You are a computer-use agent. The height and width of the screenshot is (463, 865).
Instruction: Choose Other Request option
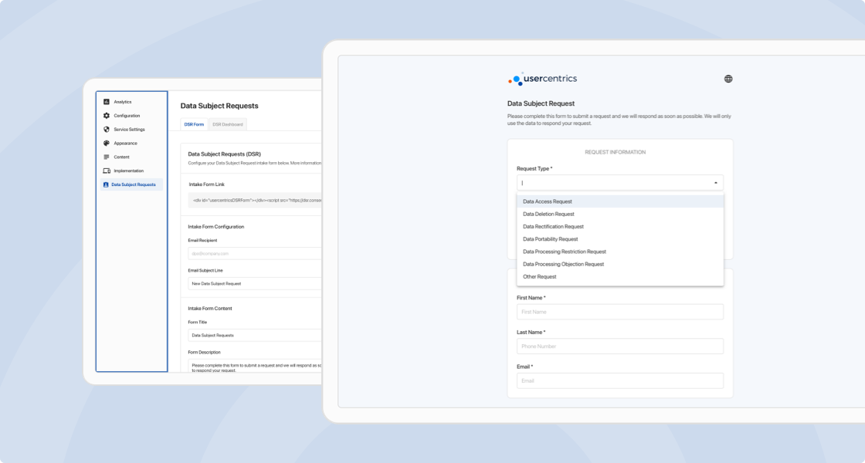point(620,277)
